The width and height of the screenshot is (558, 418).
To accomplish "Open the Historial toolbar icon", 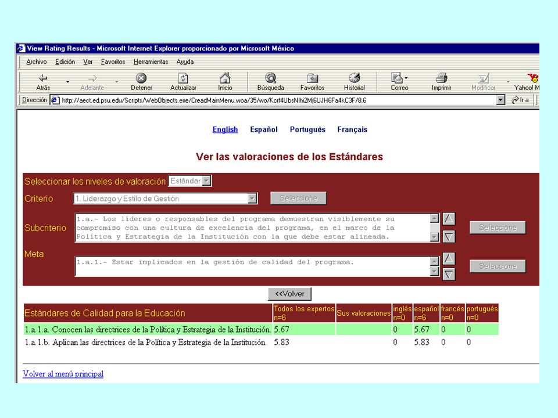I will (354, 78).
